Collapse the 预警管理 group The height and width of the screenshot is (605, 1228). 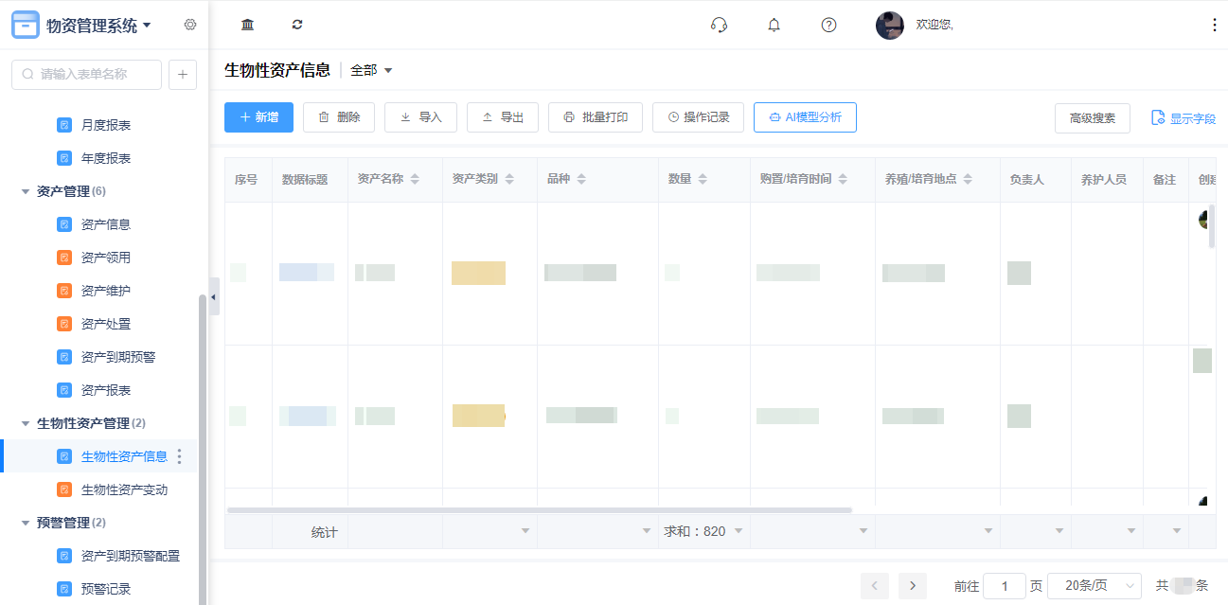26,523
